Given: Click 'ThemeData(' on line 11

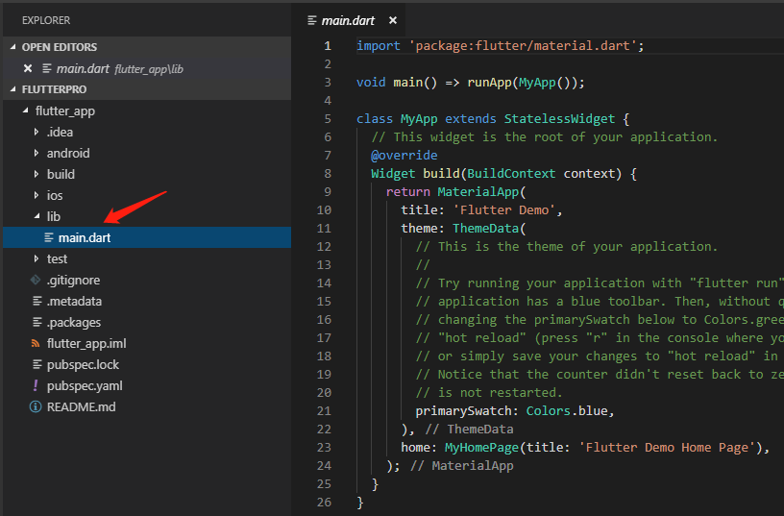Looking at the screenshot, I should point(489,229).
